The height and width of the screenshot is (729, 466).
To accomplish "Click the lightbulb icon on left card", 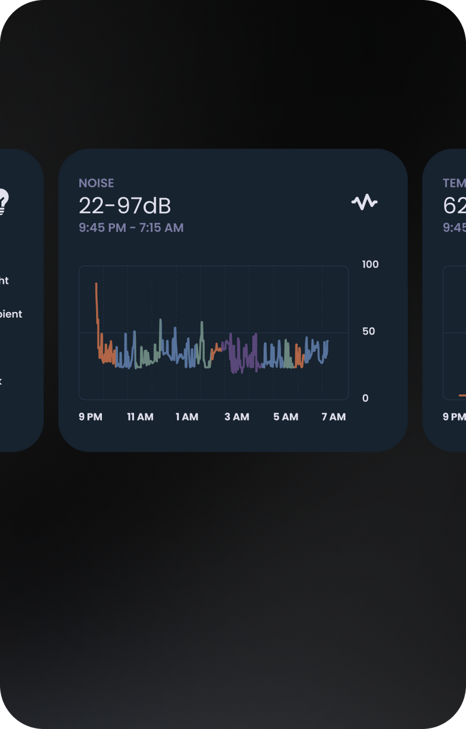I will point(3,202).
